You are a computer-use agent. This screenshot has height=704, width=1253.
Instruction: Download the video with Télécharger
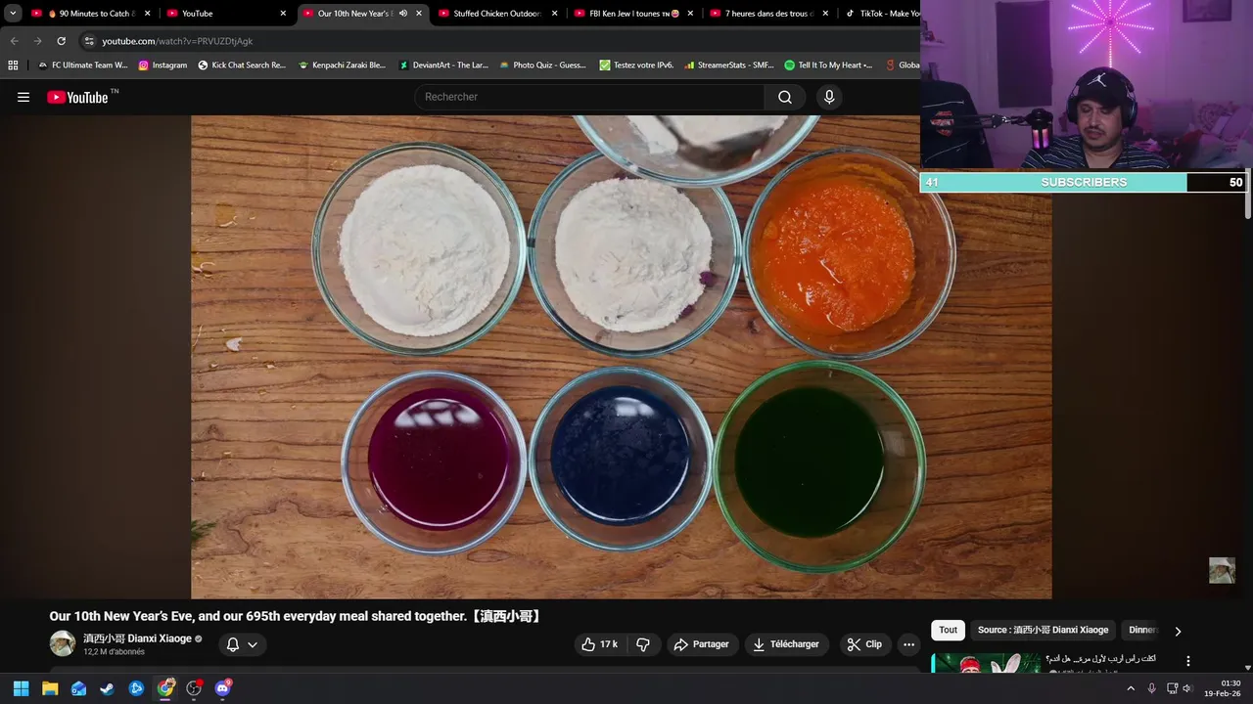click(787, 644)
